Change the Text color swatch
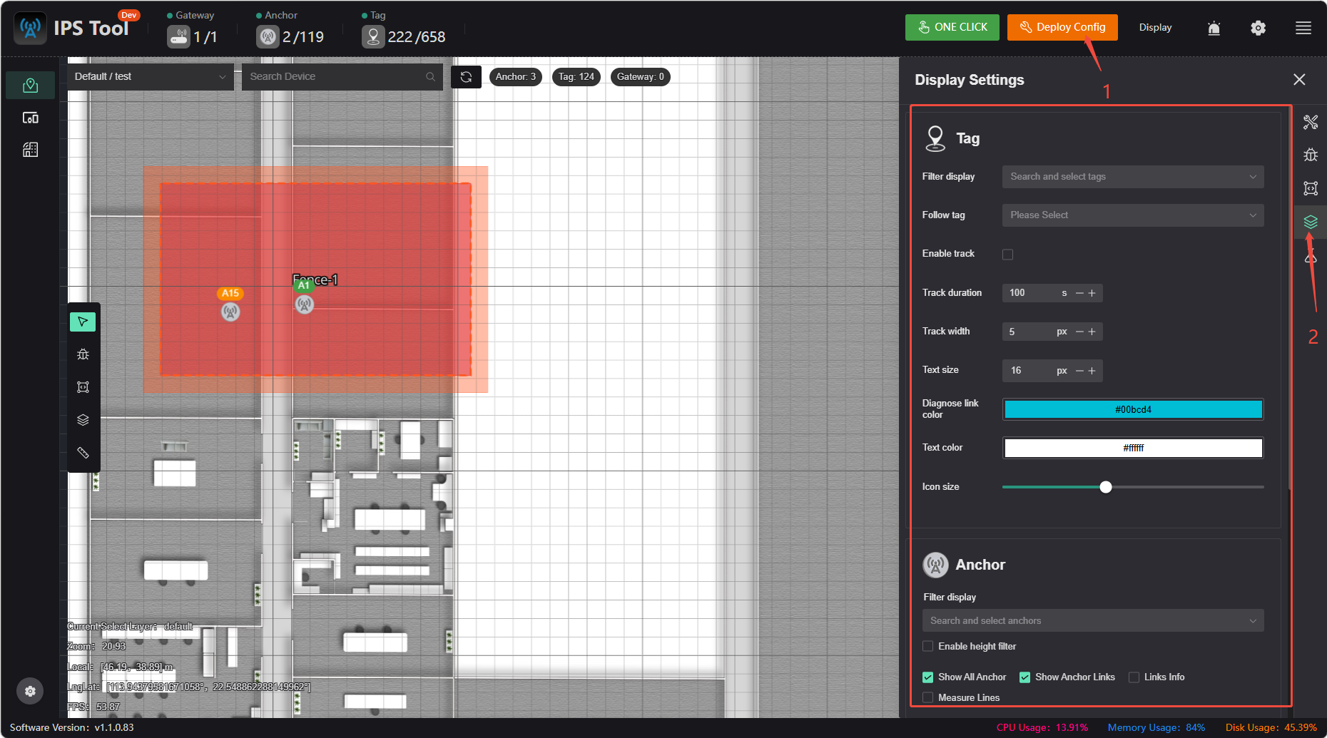The width and height of the screenshot is (1327, 738). coord(1133,448)
